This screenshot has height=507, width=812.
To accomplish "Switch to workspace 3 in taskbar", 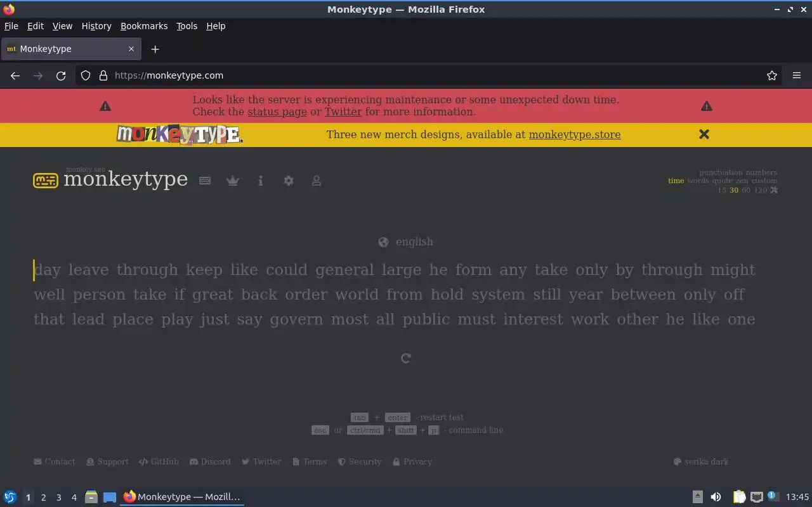I will pyautogui.click(x=58, y=497).
